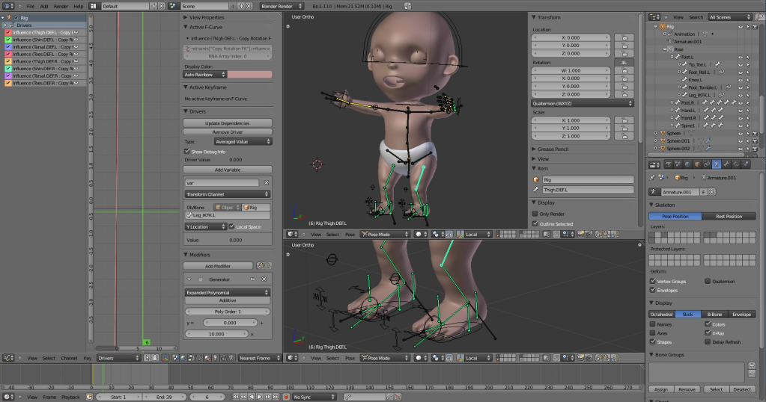The image size is (766, 402).
Task: Lock W rotation property icon
Action: [624, 71]
